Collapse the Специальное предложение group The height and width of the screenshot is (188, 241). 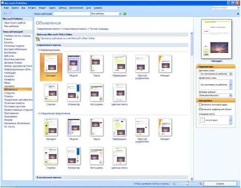pyautogui.click(x=39, y=114)
